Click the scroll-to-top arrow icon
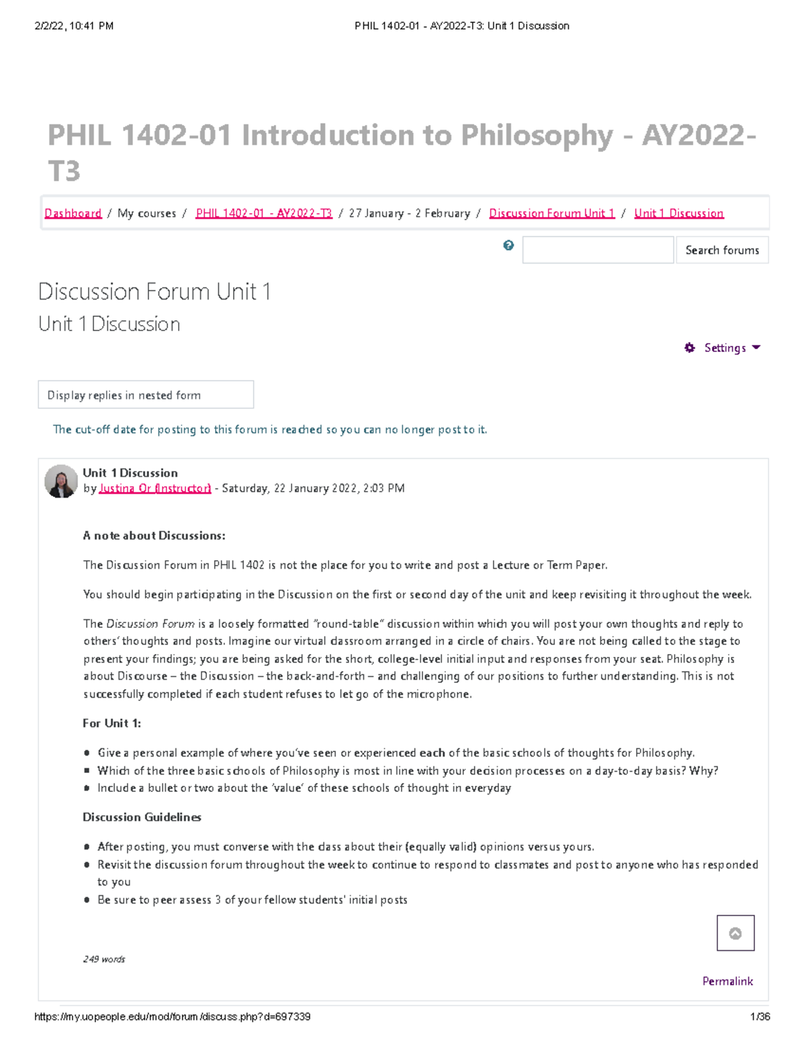 click(735, 932)
